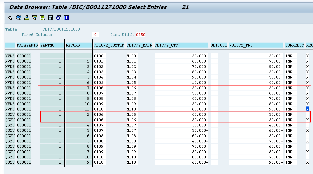Select the /BIC/Z_CUSTID column header

[x=109, y=45]
